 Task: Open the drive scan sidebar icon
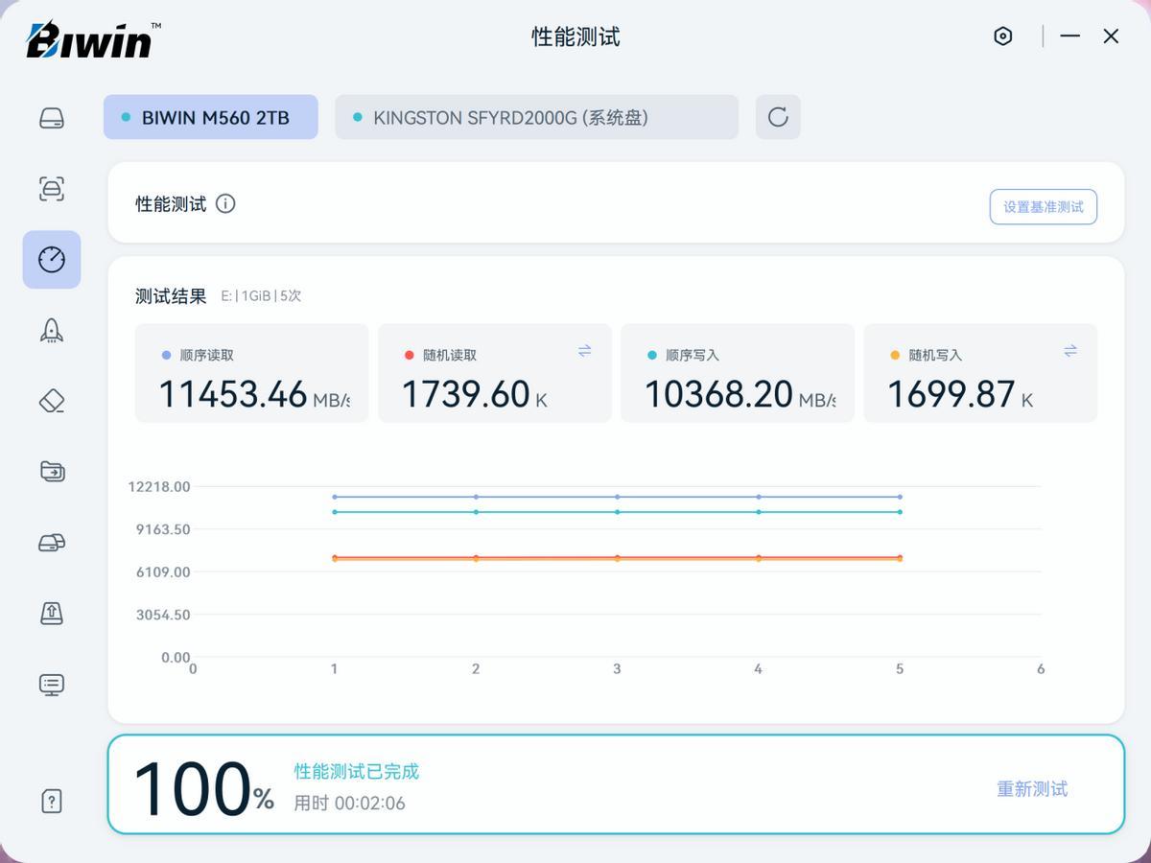click(52, 188)
